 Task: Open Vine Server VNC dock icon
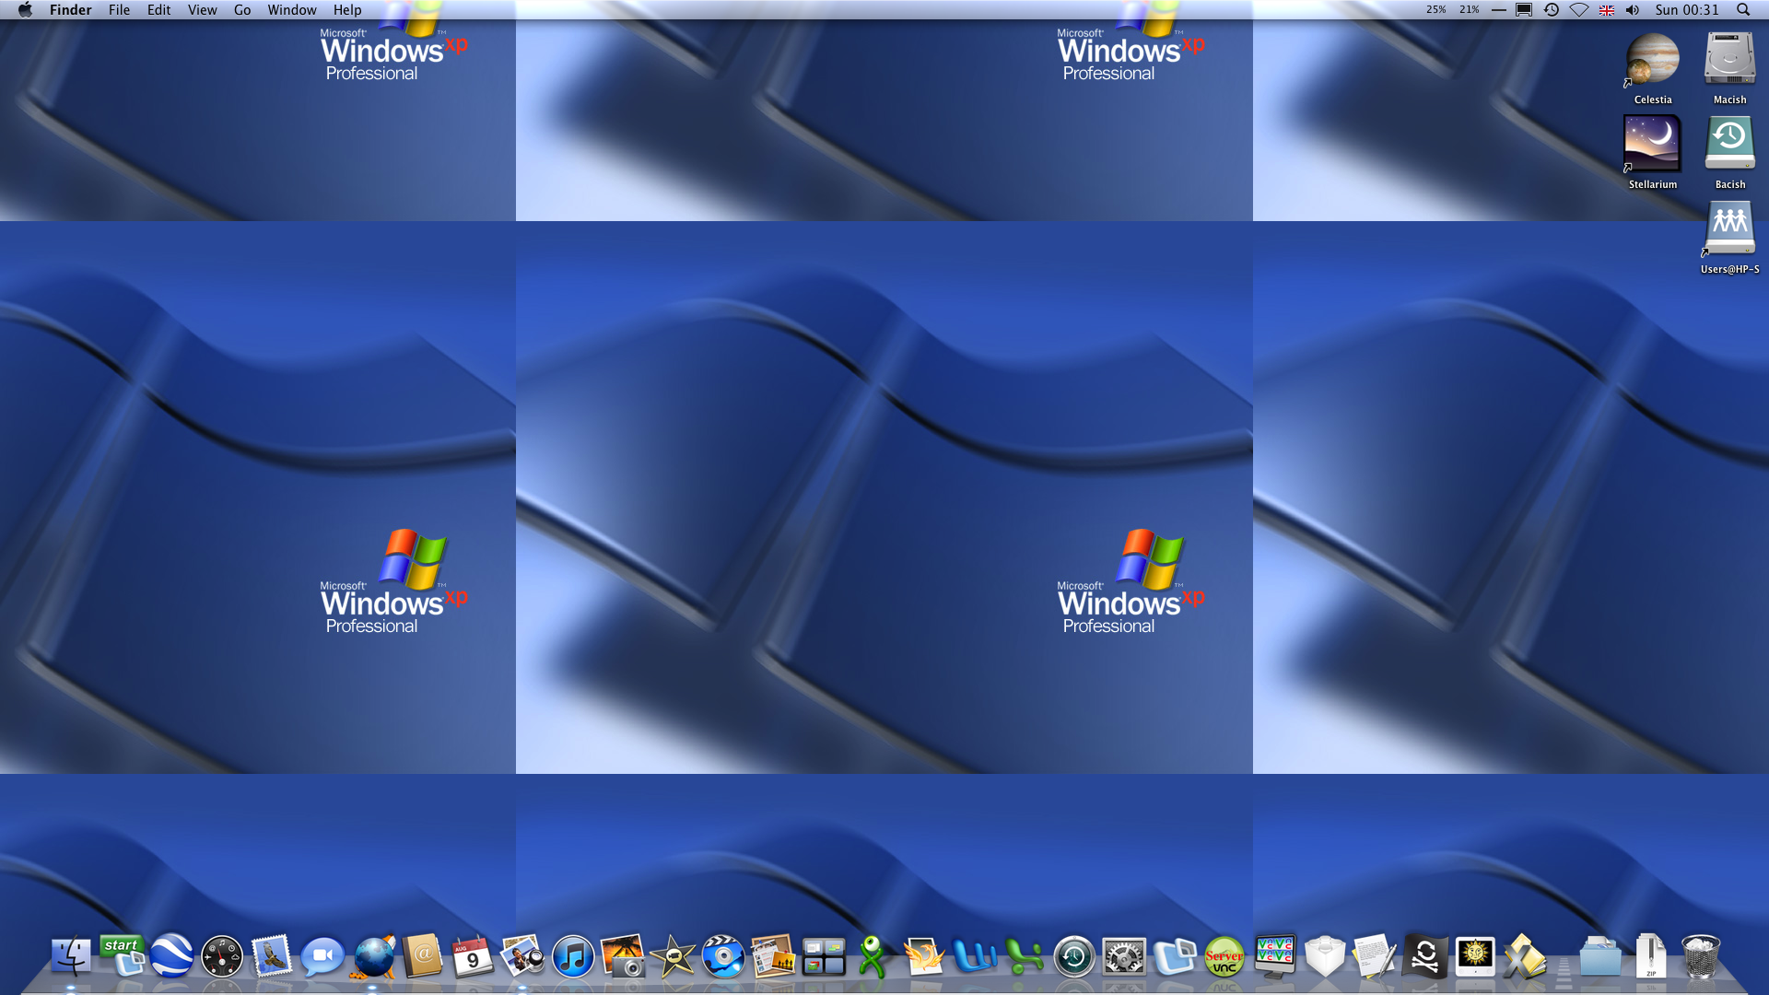1224,957
